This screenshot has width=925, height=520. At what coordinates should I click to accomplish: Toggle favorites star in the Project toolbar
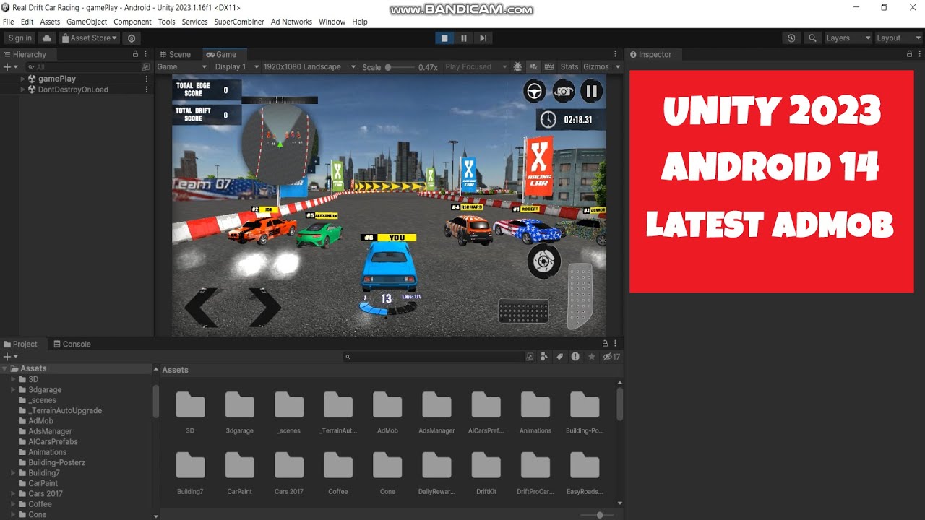(x=591, y=357)
